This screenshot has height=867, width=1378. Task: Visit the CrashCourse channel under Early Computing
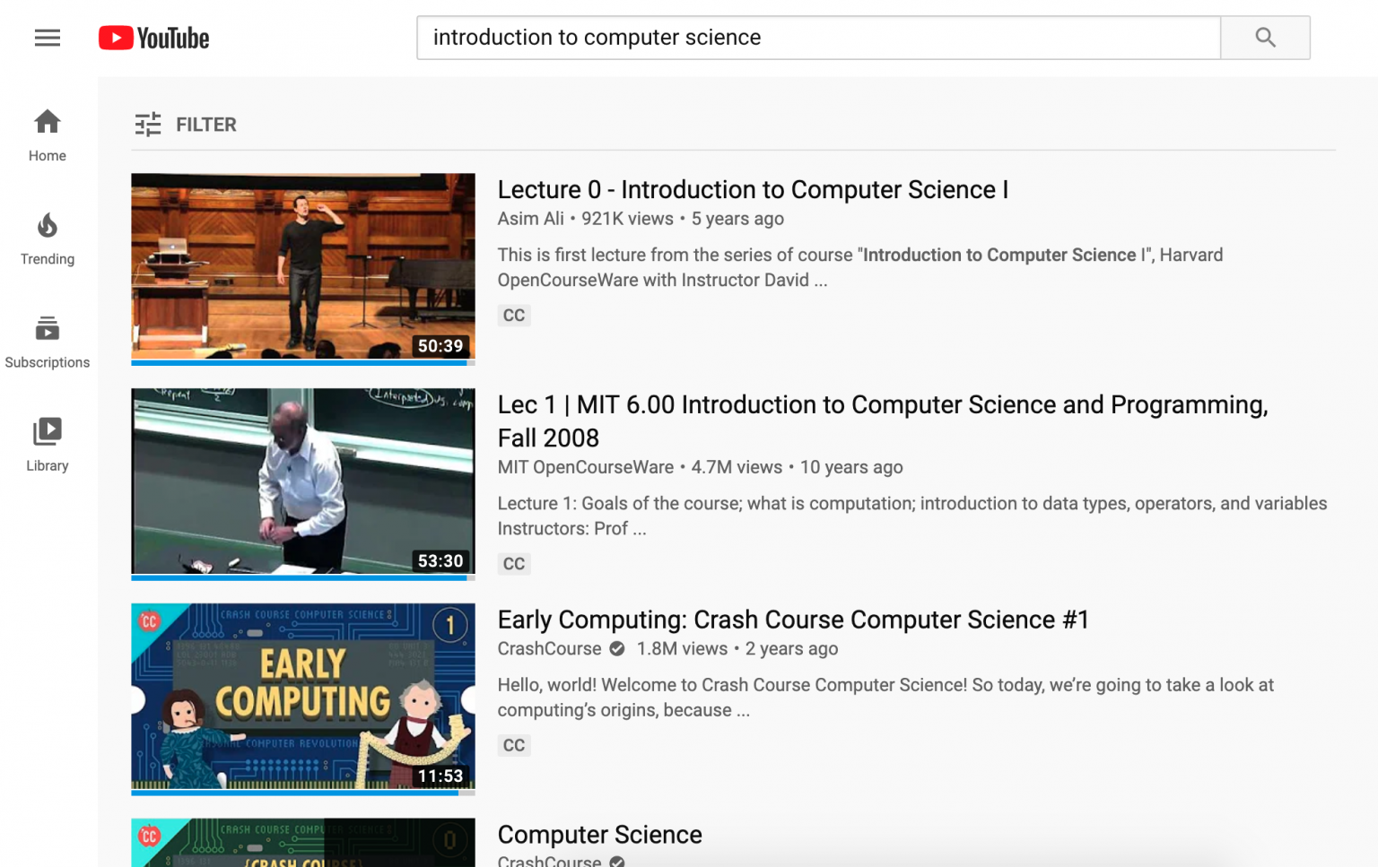coord(549,649)
